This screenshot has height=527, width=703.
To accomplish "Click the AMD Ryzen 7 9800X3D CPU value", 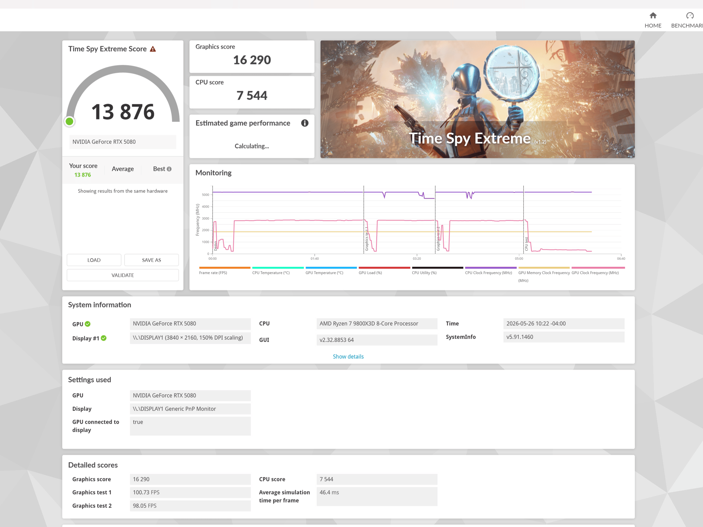I will click(x=377, y=324).
